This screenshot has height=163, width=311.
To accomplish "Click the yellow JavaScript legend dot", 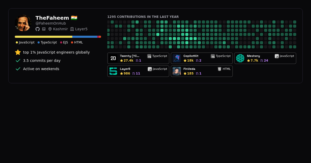I will click(x=17, y=42).
